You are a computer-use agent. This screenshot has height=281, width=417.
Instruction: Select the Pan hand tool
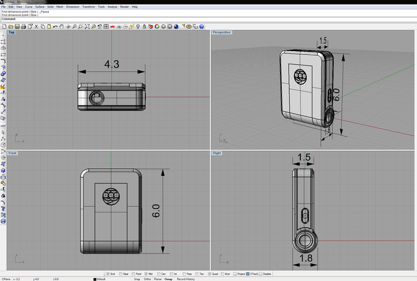tap(62, 27)
